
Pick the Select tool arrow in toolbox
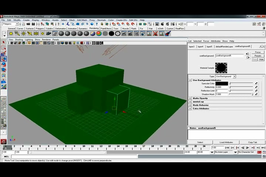[x=4, y=42]
